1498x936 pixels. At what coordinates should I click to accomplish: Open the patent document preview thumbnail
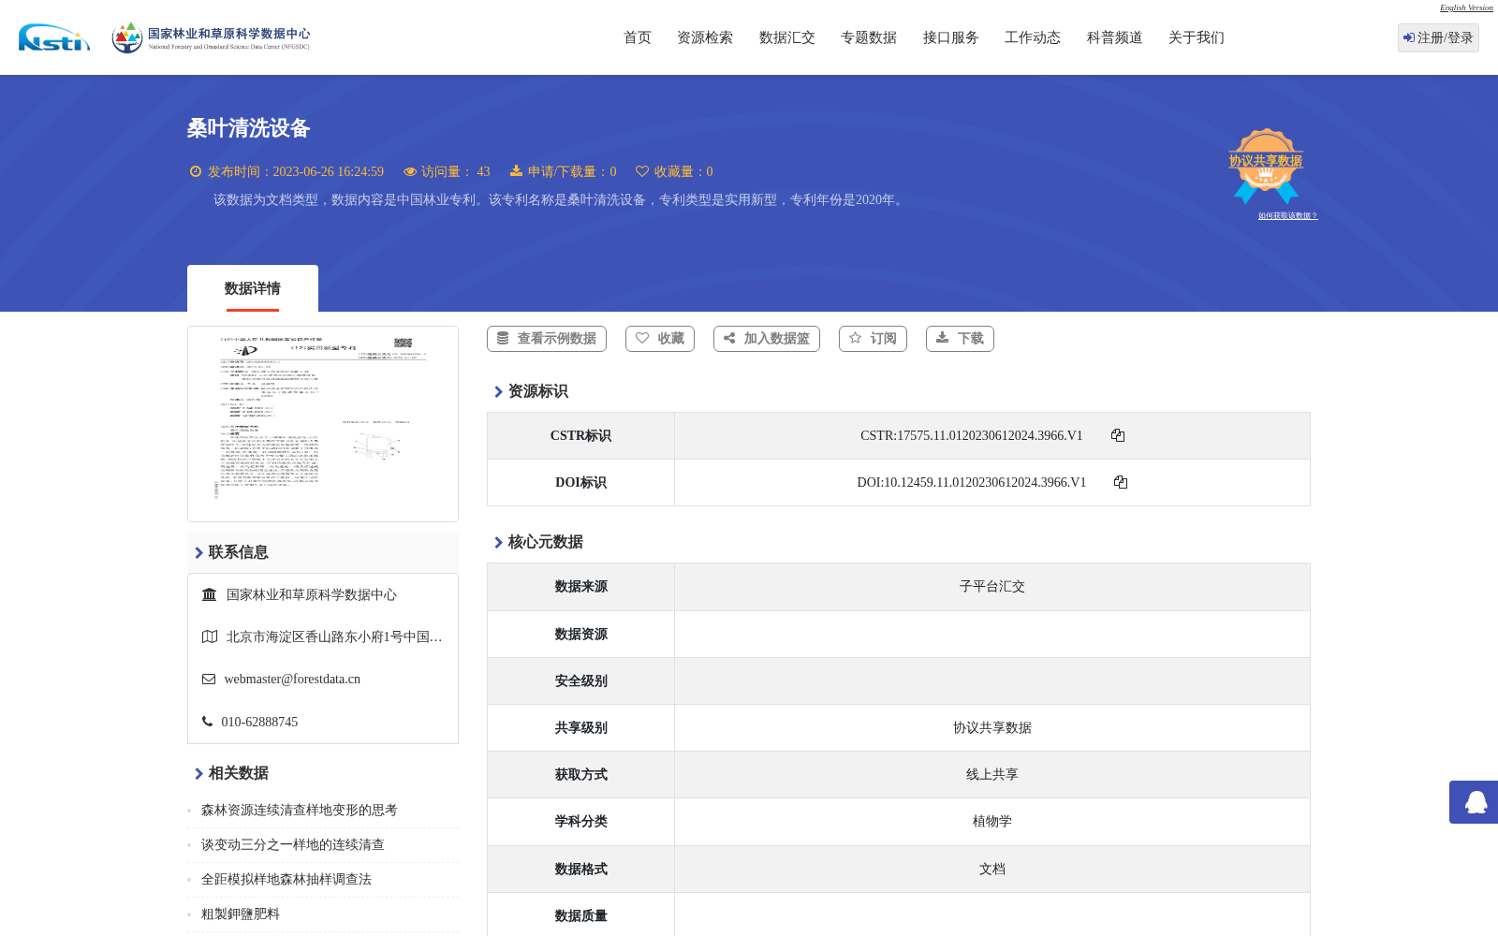tap(323, 424)
